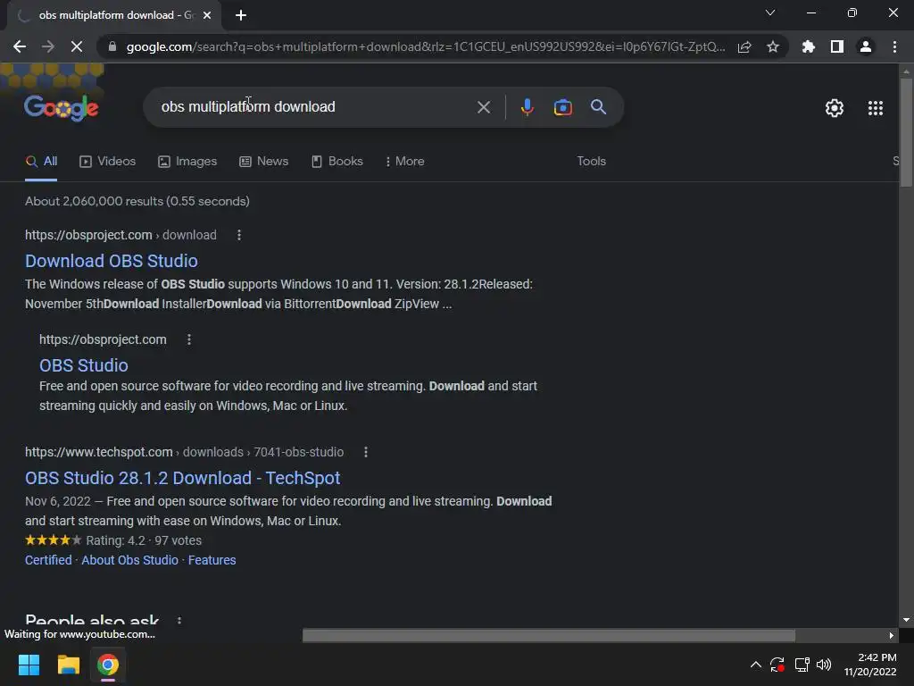Viewport: 914px width, 686px height.
Task: Open the OBS Studio result link
Action: click(83, 365)
